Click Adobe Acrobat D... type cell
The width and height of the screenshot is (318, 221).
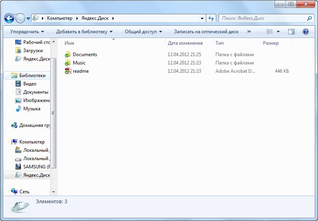point(235,71)
